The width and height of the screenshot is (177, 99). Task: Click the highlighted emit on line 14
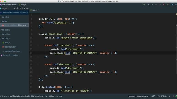[x=67, y=53]
